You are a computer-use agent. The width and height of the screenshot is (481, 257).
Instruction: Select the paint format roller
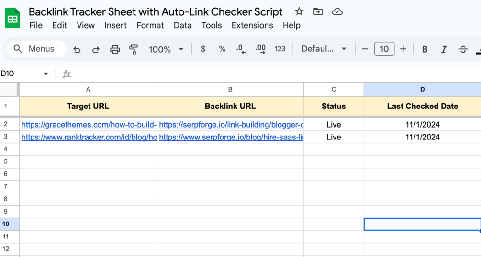pyautogui.click(x=134, y=49)
